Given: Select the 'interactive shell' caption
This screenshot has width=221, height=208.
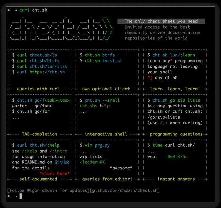Looking at the screenshot, I should (106, 134).
